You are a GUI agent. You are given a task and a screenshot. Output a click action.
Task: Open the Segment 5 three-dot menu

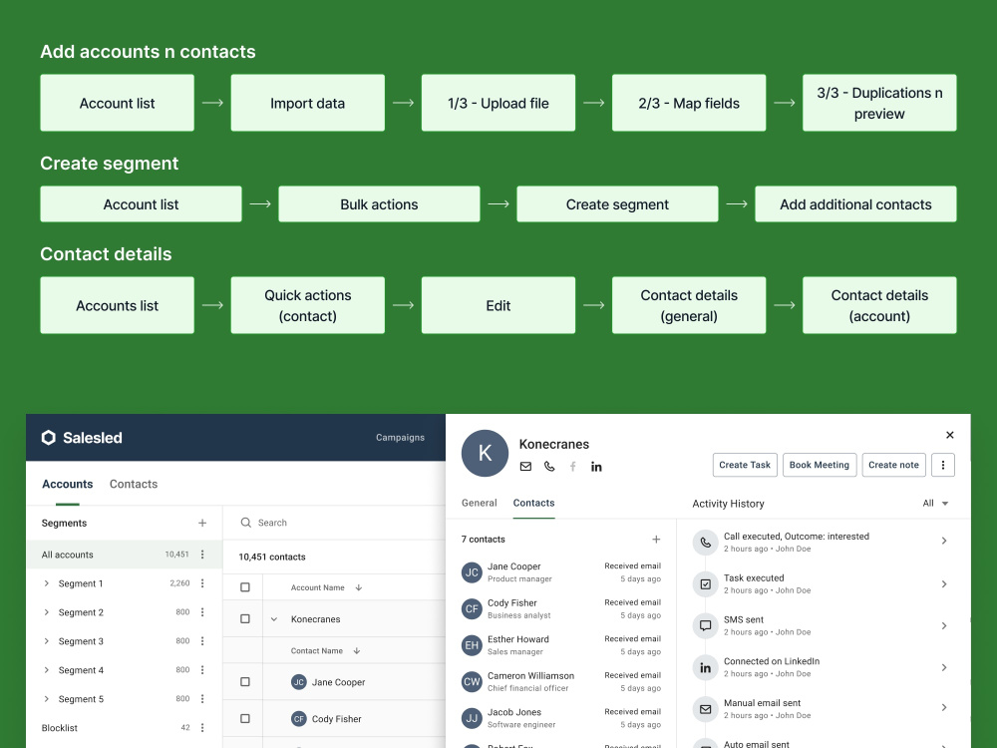pos(202,699)
